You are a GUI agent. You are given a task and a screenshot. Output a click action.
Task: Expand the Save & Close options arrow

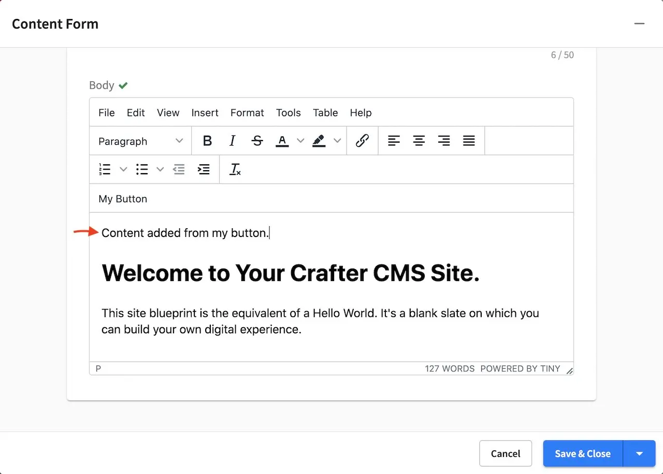640,454
